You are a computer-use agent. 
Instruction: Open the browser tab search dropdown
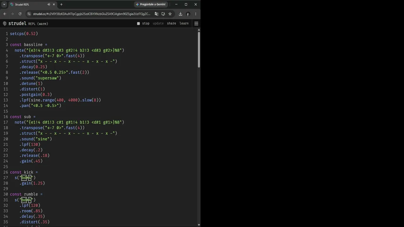4,4
